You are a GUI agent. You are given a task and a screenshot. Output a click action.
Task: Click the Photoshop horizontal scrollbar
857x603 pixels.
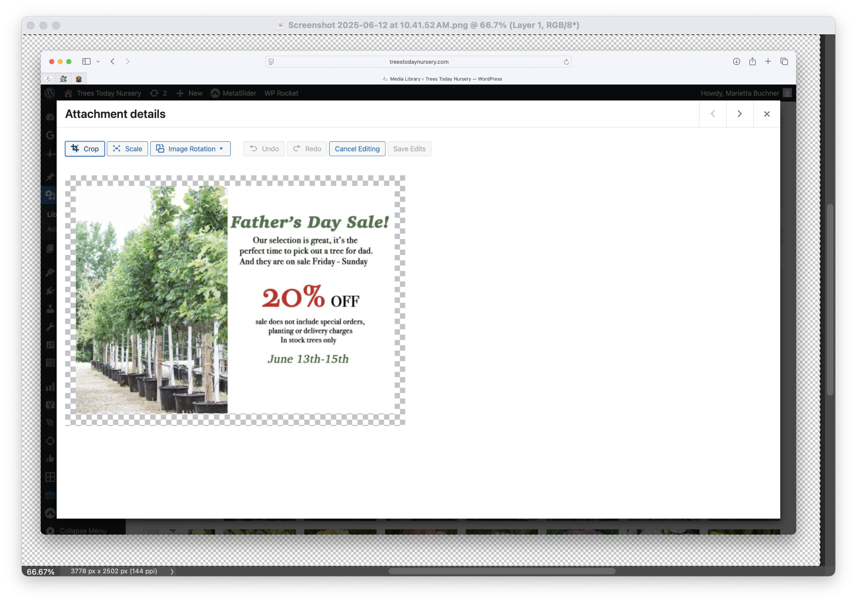502,571
